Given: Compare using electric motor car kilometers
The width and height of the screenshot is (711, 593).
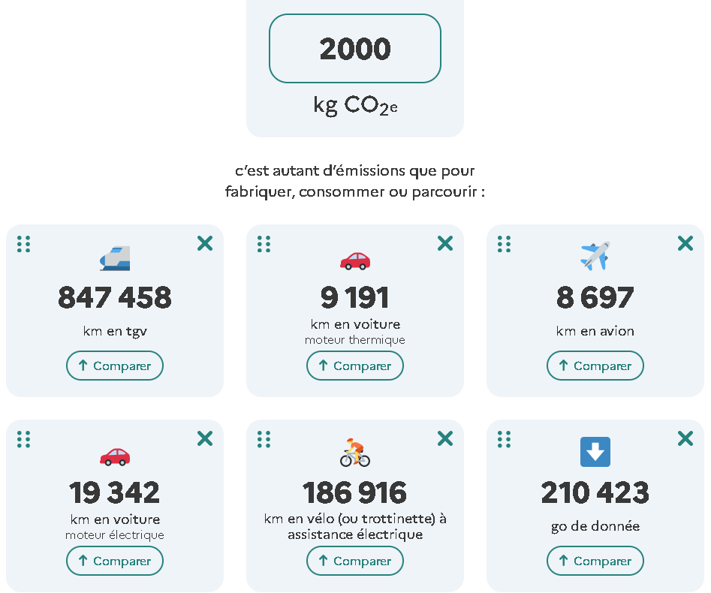Looking at the screenshot, I should click(115, 561).
